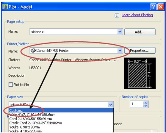The image size is (166, 133).
Task: Click the AutoCAD icon in title bar
Action: point(5,7)
